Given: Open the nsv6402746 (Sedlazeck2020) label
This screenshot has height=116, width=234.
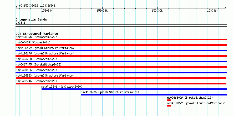Looking at the screenshot, I should (x=36, y=81).
